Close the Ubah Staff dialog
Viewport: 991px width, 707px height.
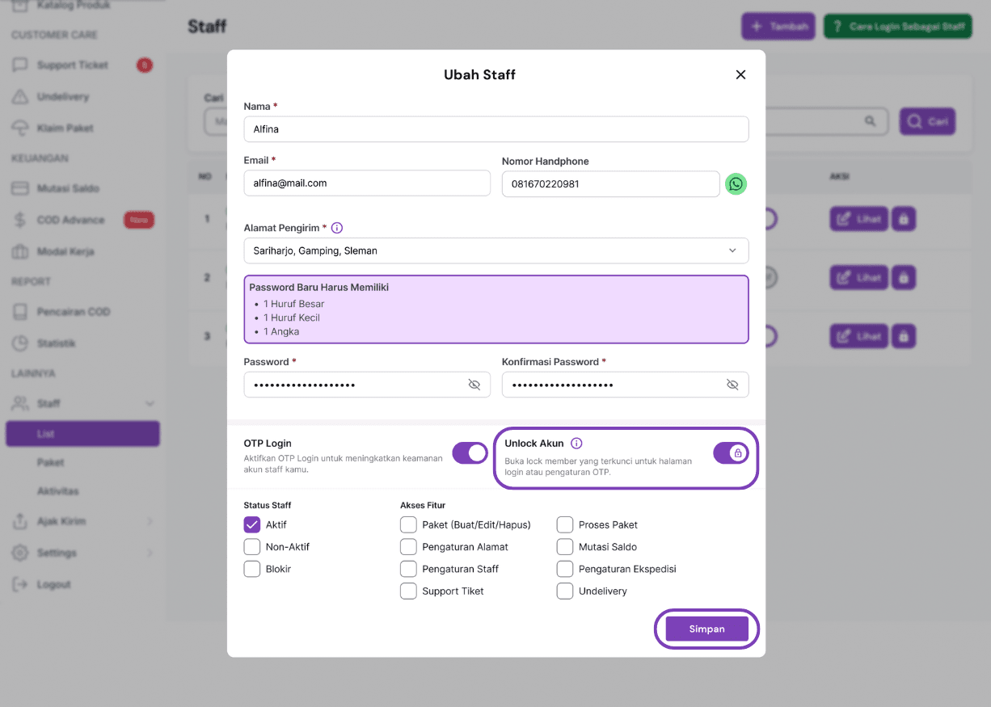(x=740, y=74)
